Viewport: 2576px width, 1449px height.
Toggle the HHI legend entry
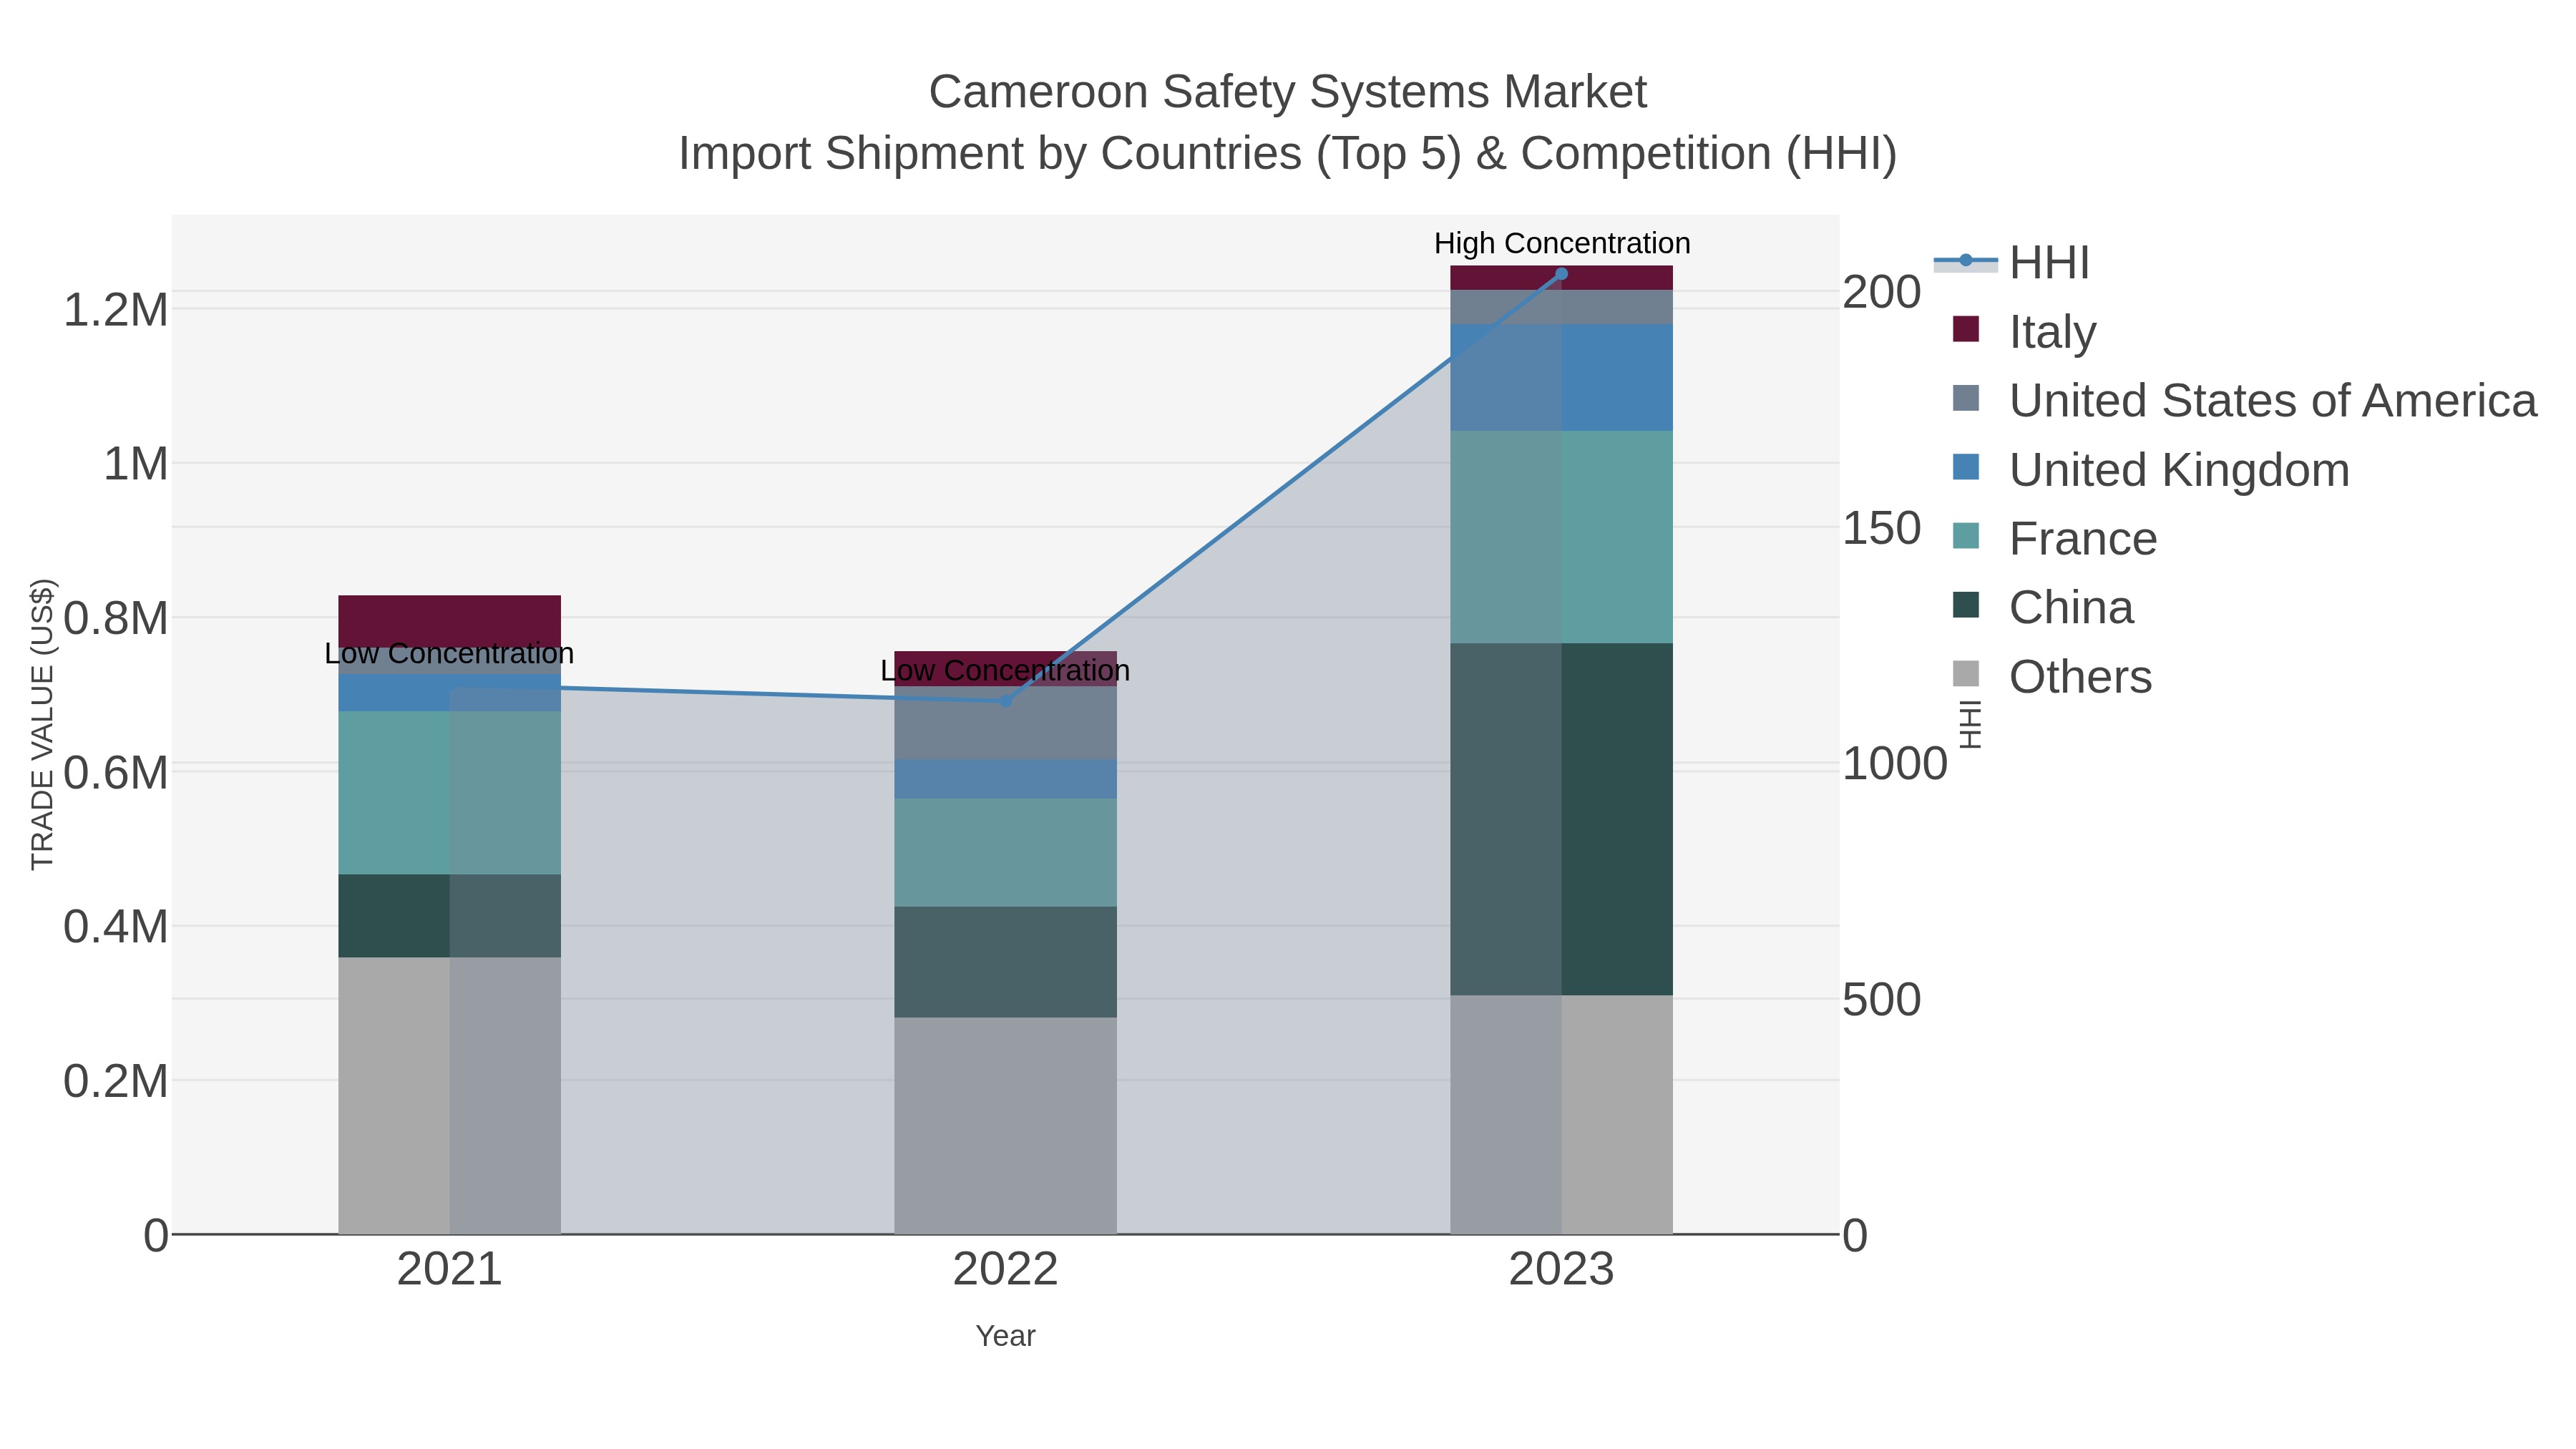(2012, 263)
